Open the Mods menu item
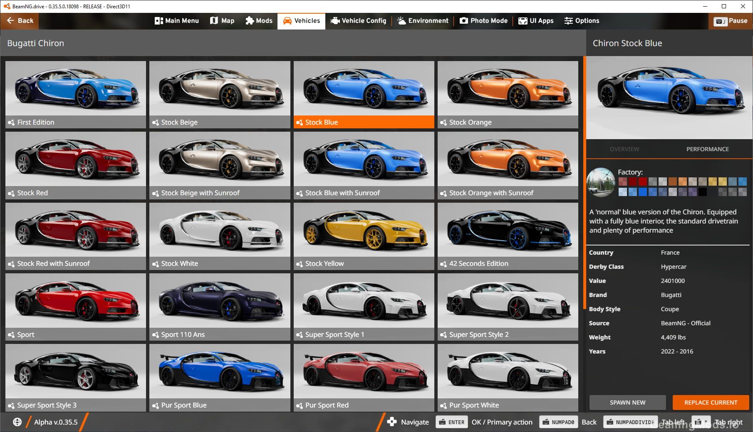The image size is (753, 432). tap(259, 20)
